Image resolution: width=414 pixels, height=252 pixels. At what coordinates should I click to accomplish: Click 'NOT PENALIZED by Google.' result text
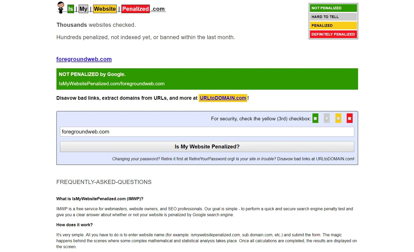(92, 74)
